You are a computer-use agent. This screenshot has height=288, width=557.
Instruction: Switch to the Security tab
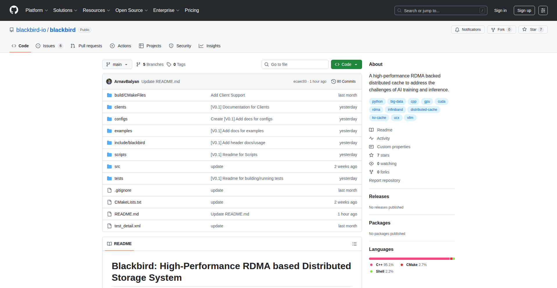pyautogui.click(x=180, y=46)
